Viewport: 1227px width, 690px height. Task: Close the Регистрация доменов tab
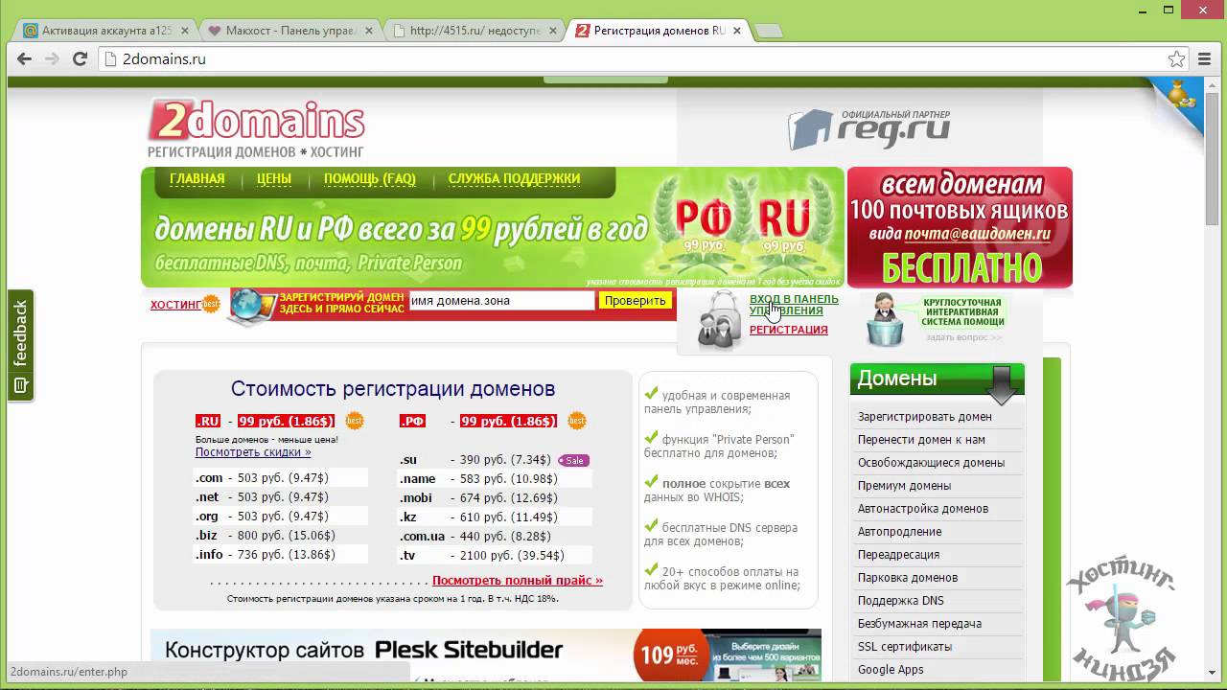[736, 31]
